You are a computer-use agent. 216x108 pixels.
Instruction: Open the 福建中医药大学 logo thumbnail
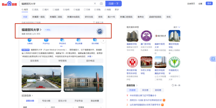[160, 36]
